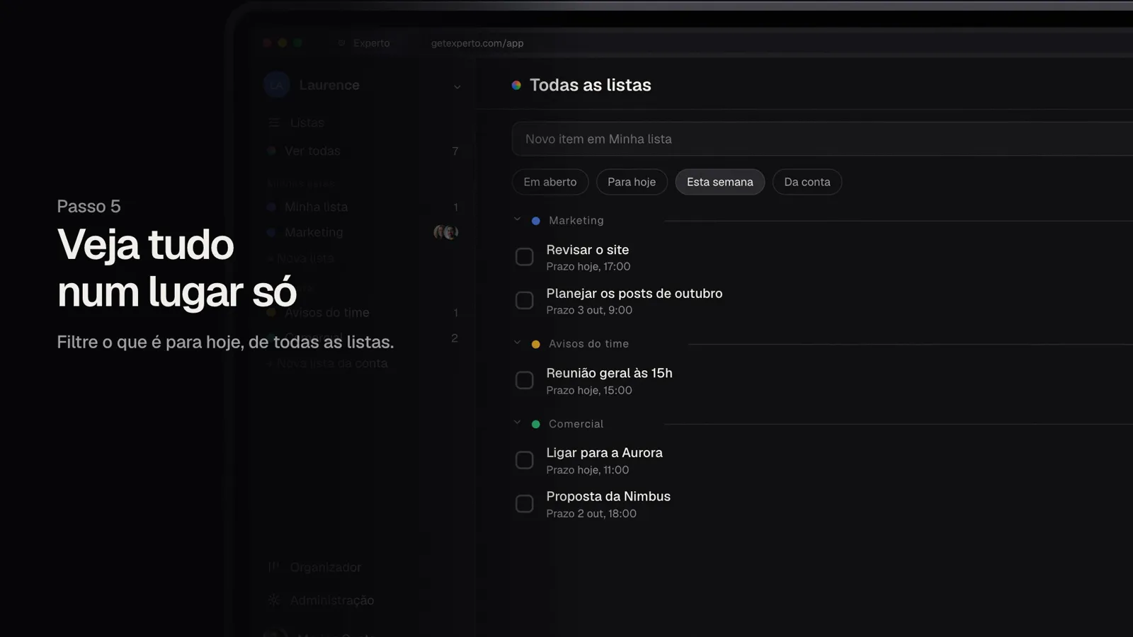
Task: Click the Laurence avatar icon
Action: (x=277, y=85)
